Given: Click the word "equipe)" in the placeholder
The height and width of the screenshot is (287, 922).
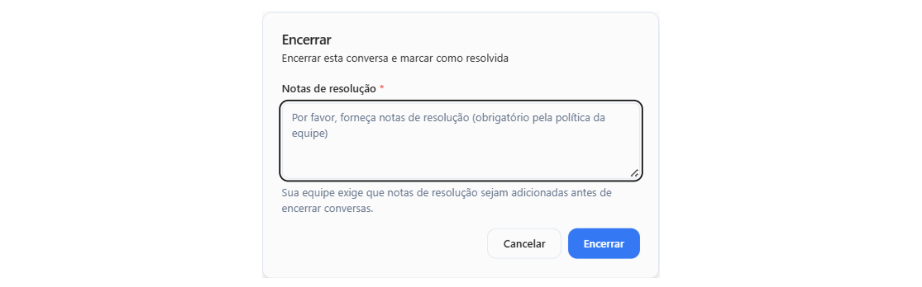Looking at the screenshot, I should pyautogui.click(x=310, y=133).
